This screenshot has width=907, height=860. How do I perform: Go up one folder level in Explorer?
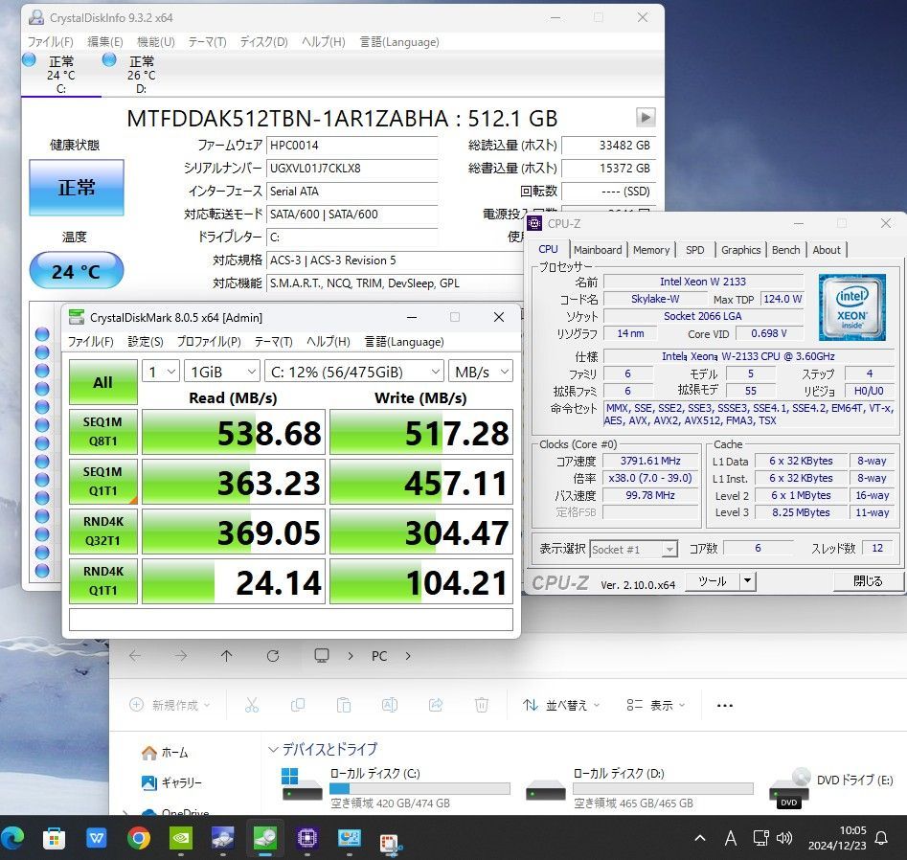(227, 655)
